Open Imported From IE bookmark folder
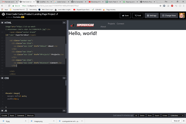Viewport: 186px width, 124px height. [17, 10]
